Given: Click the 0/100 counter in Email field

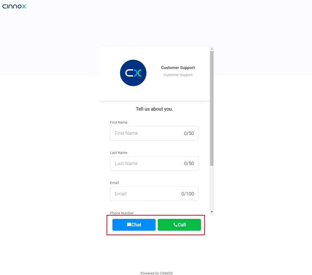Looking at the screenshot, I should [x=188, y=194].
